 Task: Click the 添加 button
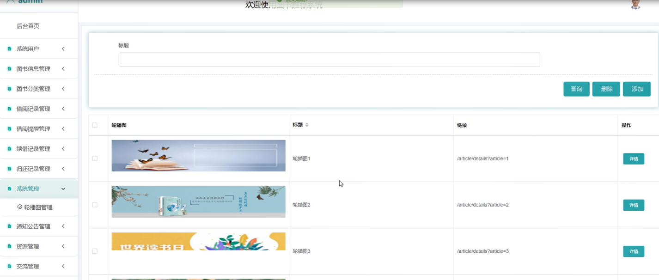pos(637,89)
